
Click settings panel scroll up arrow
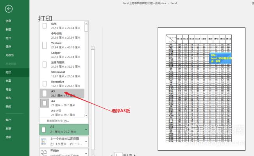click(x=93, y=48)
